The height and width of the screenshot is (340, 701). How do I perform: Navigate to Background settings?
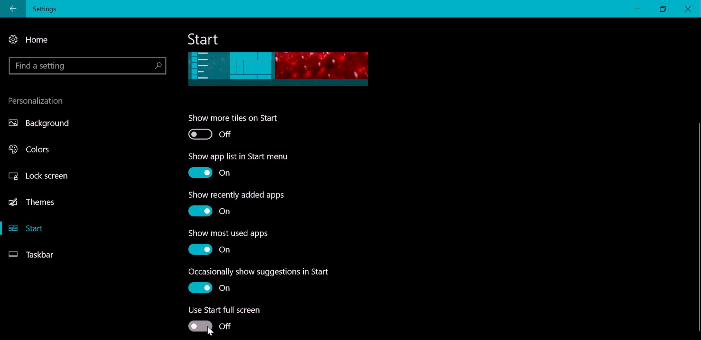tap(47, 123)
